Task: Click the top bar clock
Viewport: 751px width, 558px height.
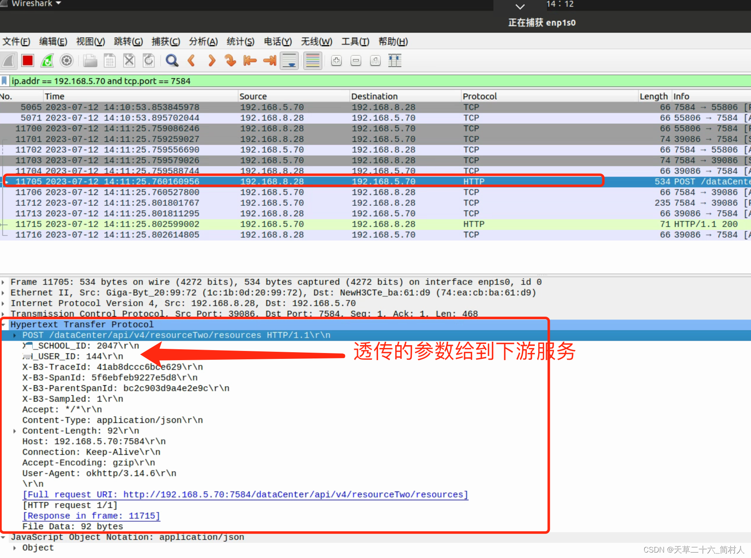Action: (560, 4)
